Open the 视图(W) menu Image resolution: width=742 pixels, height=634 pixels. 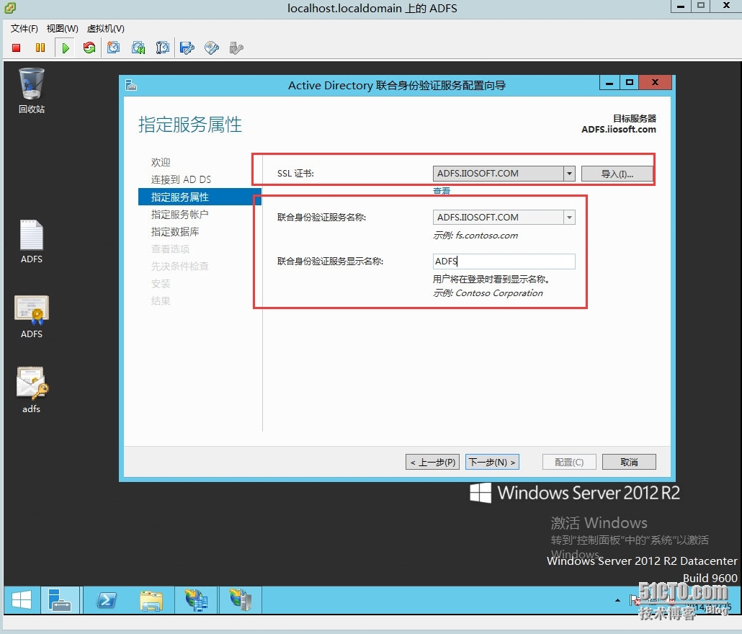point(63,29)
